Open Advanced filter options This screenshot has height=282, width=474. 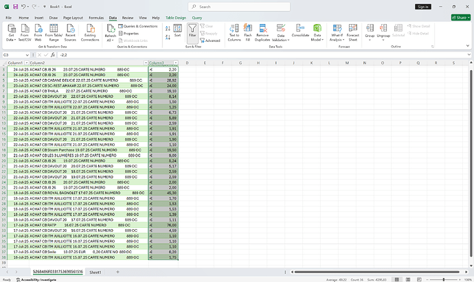[210, 40]
